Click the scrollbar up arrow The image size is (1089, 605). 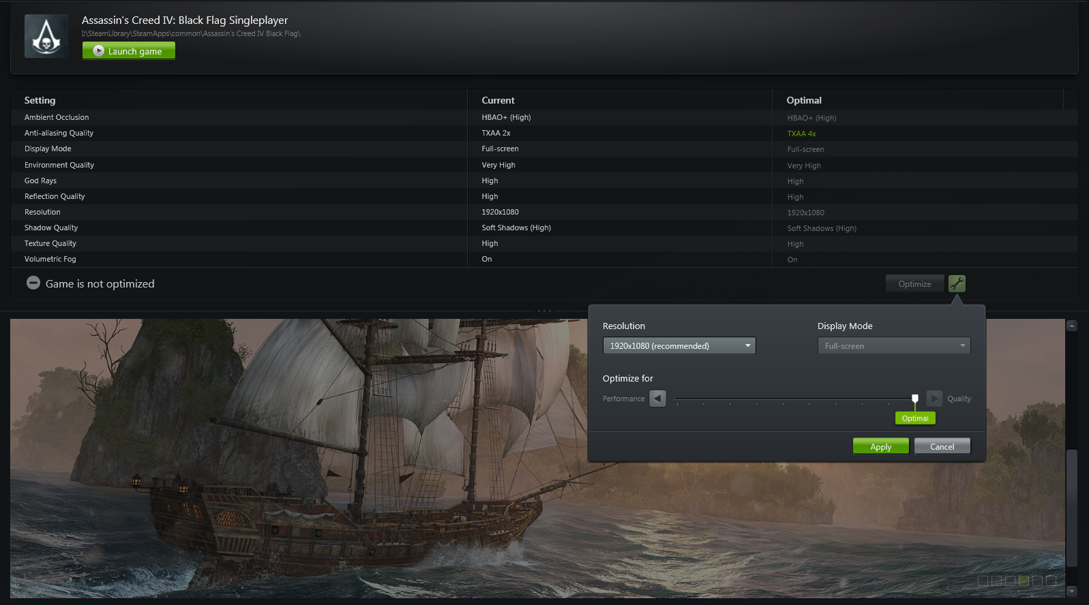pyautogui.click(x=1071, y=326)
